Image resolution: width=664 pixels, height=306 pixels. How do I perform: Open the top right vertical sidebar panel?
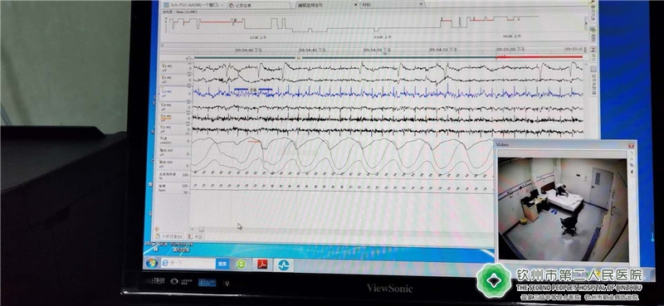click(x=592, y=7)
